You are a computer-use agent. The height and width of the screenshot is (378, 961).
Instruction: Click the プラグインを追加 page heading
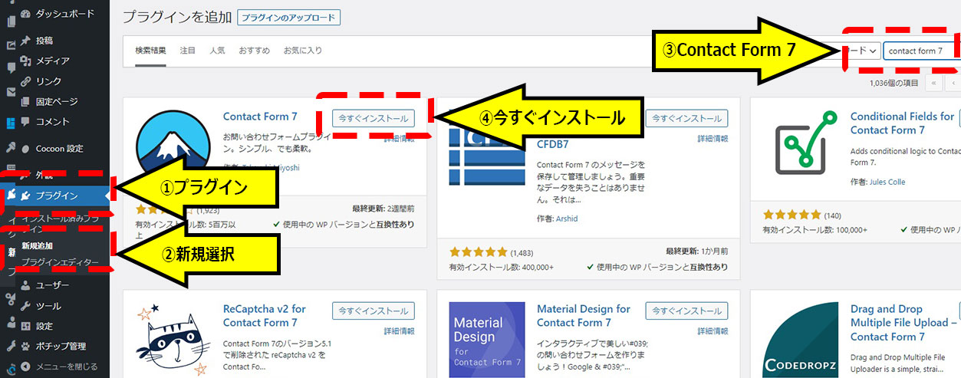176,17
